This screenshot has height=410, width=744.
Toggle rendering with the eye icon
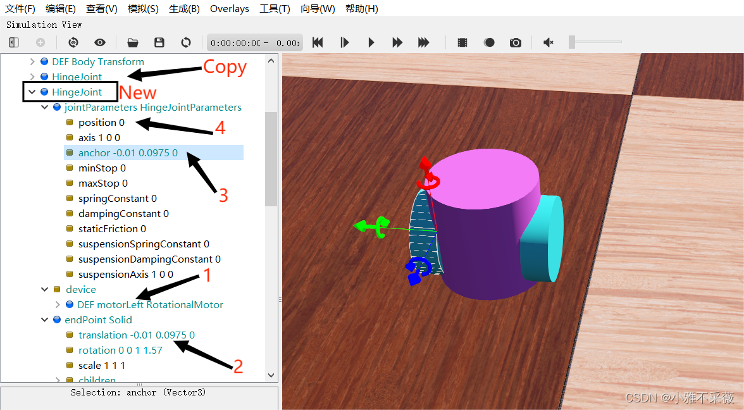pos(100,42)
